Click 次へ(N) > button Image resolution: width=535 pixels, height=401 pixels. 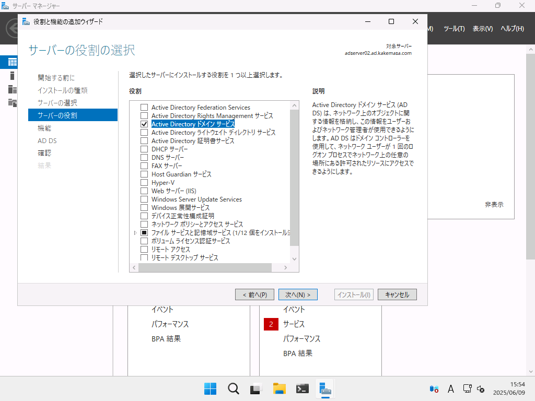click(x=298, y=294)
